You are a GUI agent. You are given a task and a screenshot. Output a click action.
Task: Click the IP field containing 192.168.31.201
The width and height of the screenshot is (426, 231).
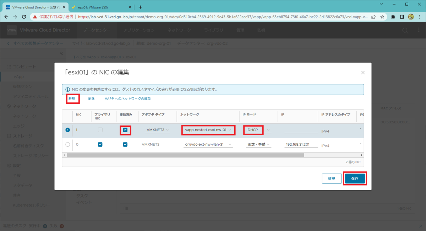tap(301, 144)
